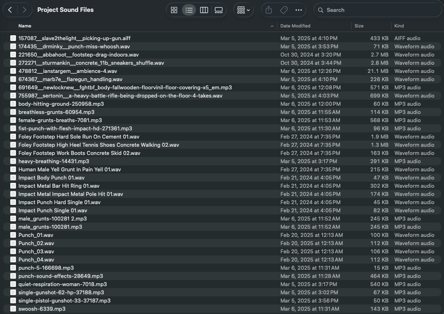Switch to list view
This screenshot has height=314, width=444.
click(x=189, y=10)
